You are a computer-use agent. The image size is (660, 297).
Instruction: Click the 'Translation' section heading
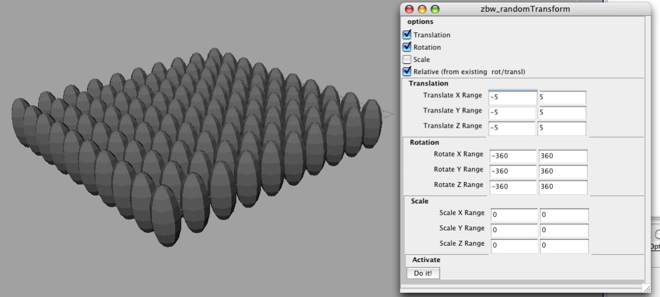(x=428, y=83)
